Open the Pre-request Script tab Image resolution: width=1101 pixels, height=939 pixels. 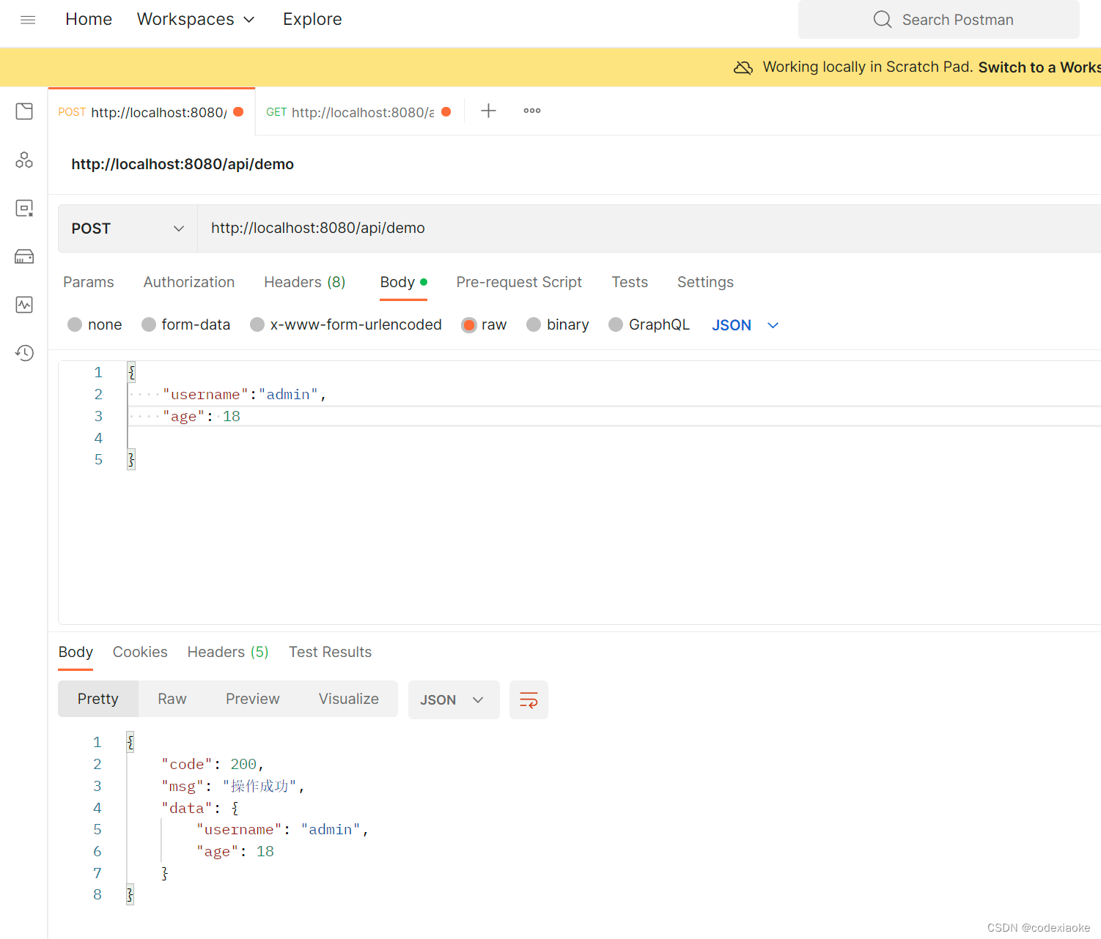[519, 282]
